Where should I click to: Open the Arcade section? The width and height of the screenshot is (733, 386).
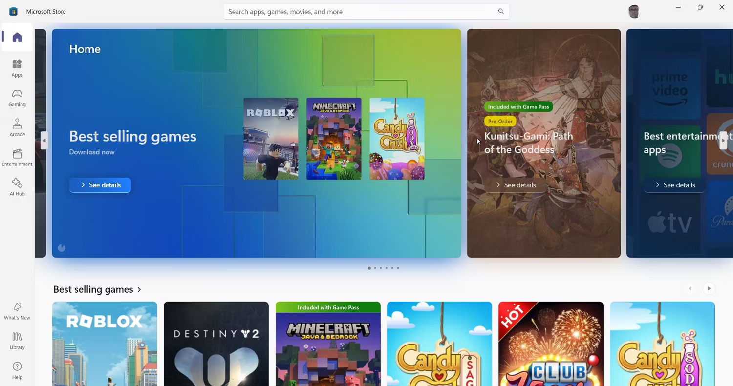tap(17, 128)
